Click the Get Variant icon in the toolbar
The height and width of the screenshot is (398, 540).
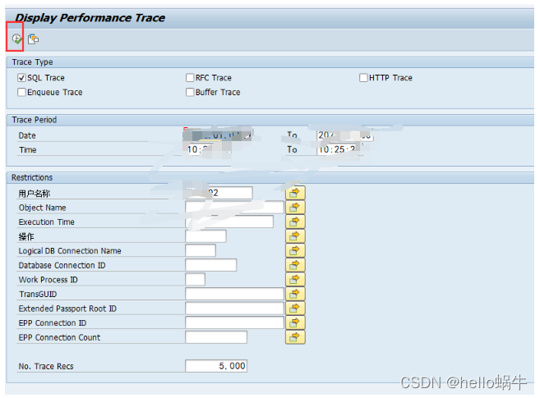click(x=34, y=39)
